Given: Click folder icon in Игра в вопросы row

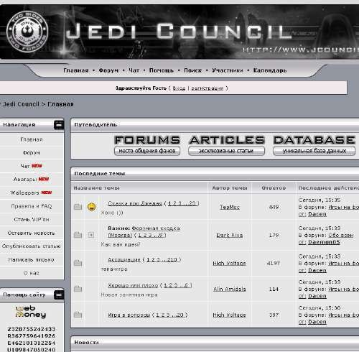Looking at the screenshot, I should tap(78, 315).
